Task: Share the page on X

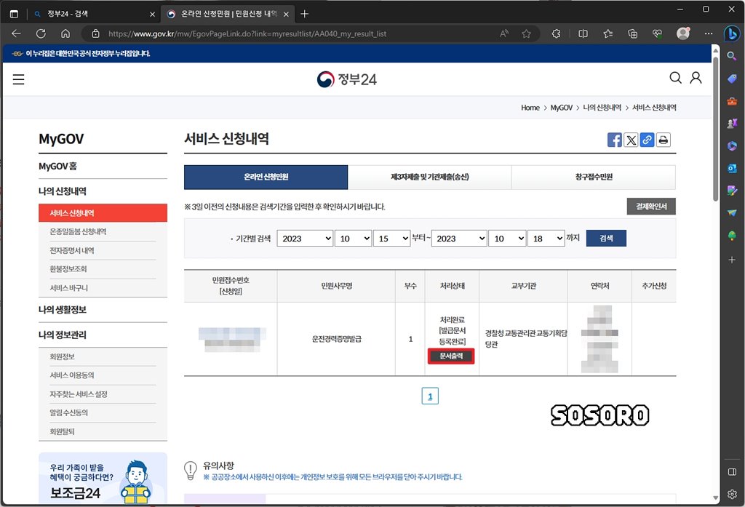Action: click(631, 140)
